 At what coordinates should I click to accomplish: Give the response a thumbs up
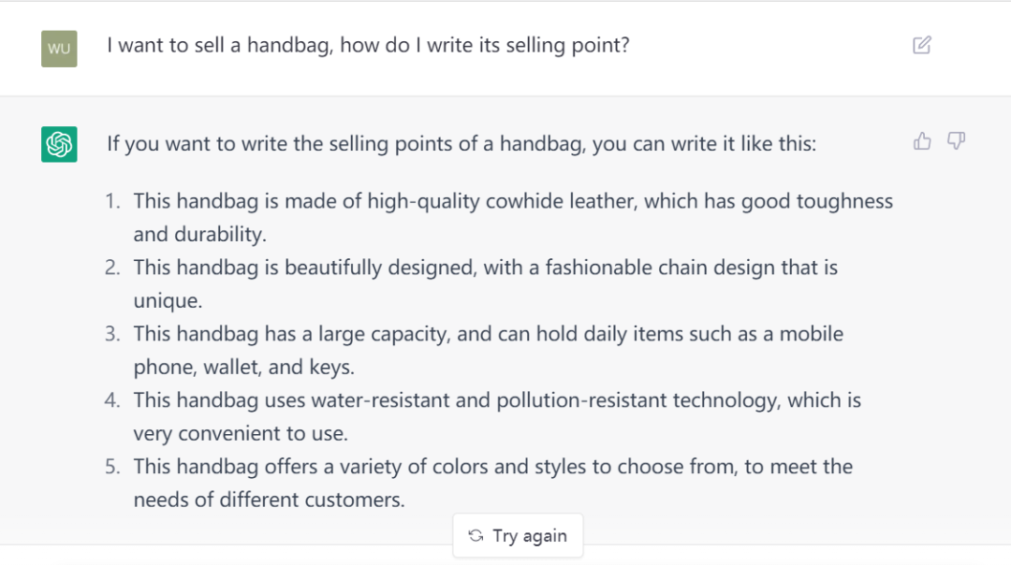coord(922,141)
